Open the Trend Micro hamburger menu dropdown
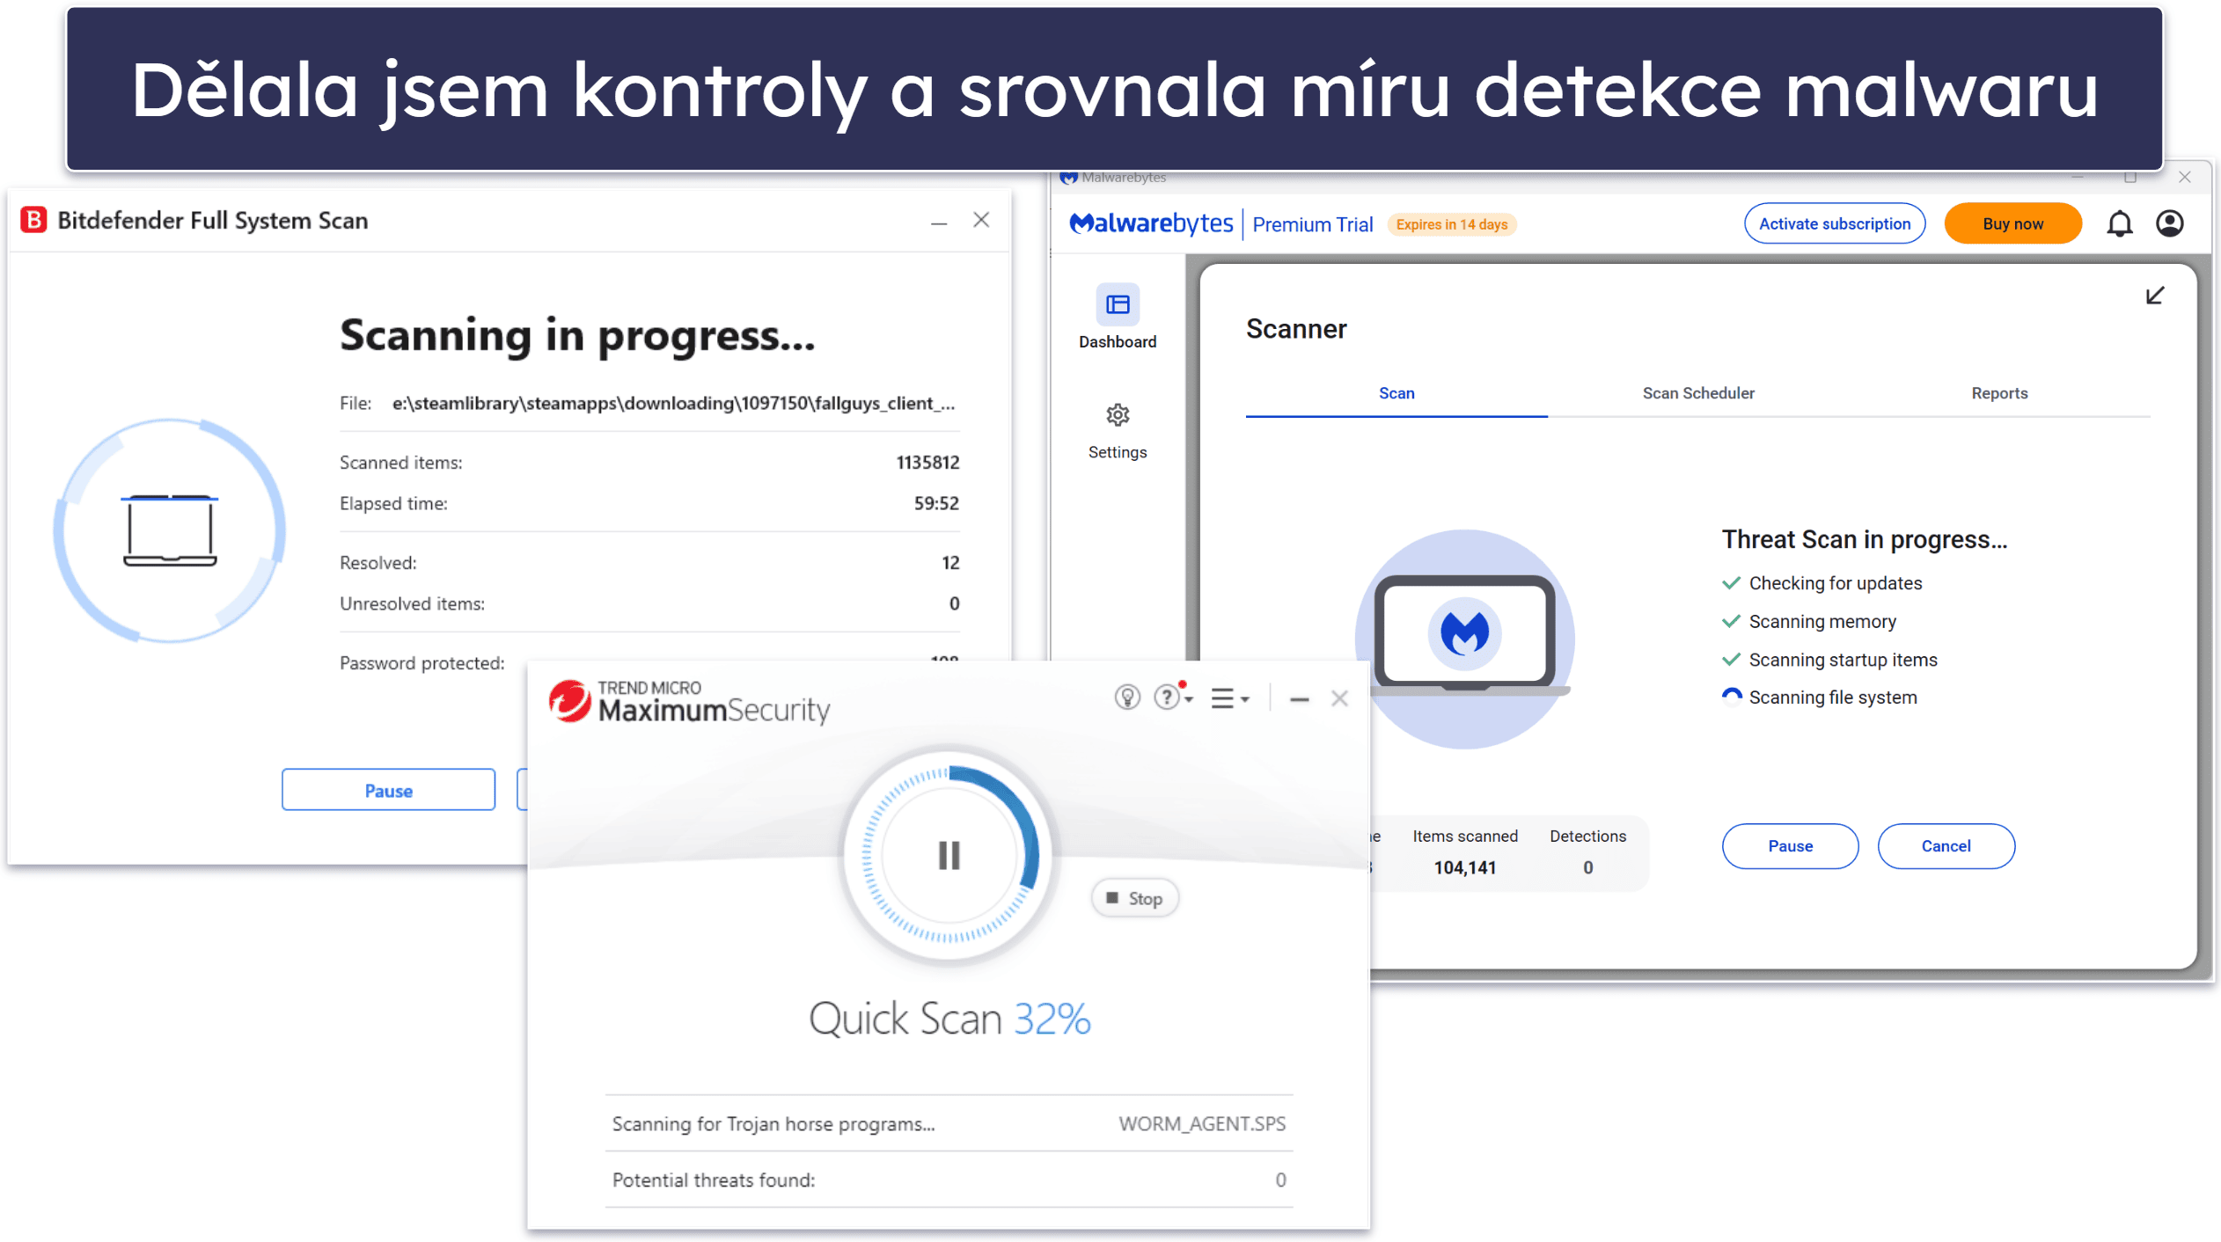This screenshot has width=2221, height=1242. (1229, 698)
